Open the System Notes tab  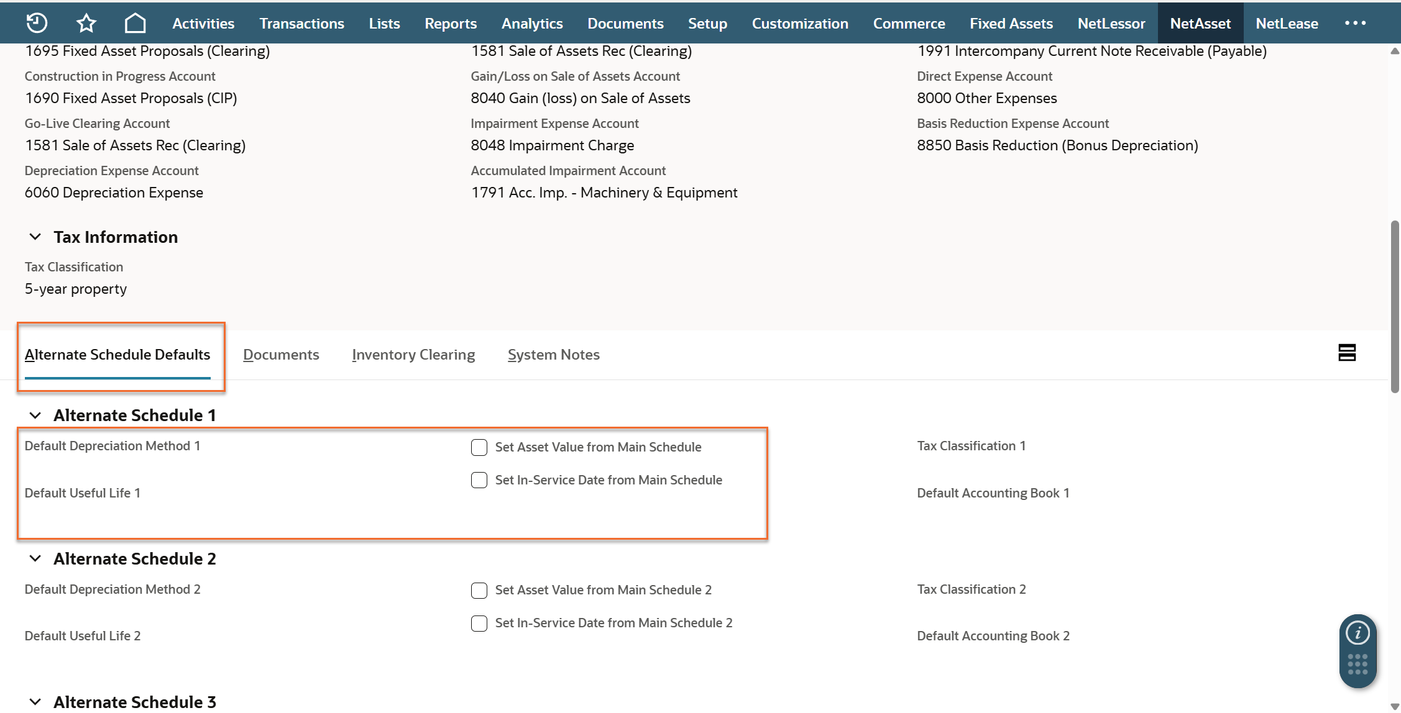[553, 355]
